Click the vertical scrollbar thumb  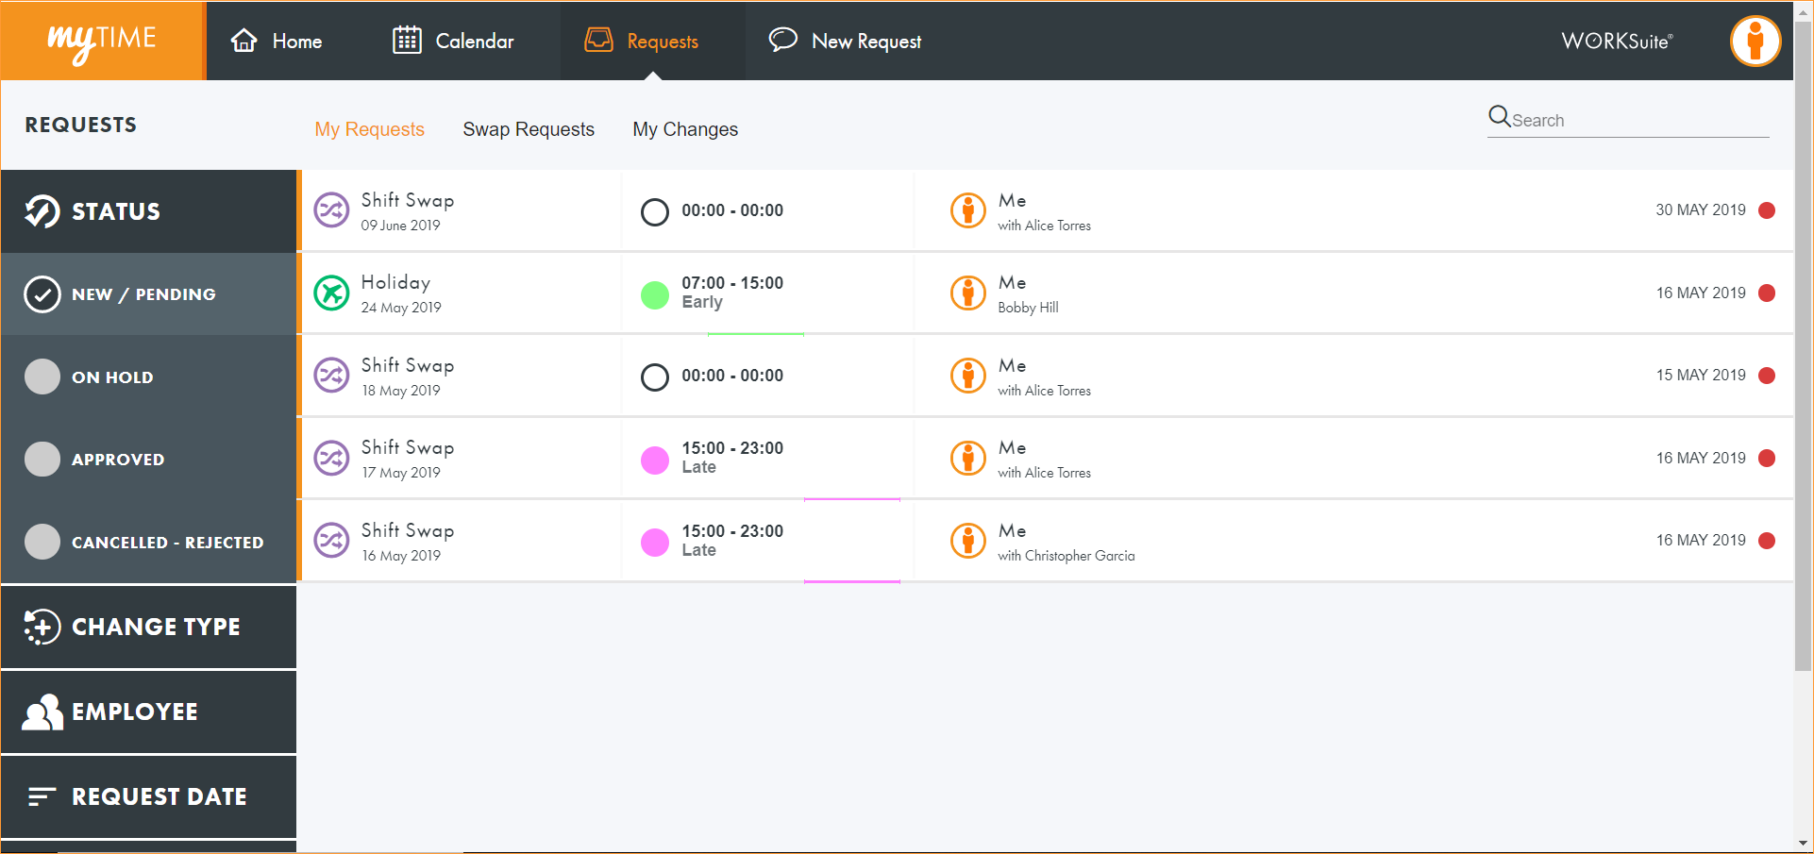[x=1804, y=344]
